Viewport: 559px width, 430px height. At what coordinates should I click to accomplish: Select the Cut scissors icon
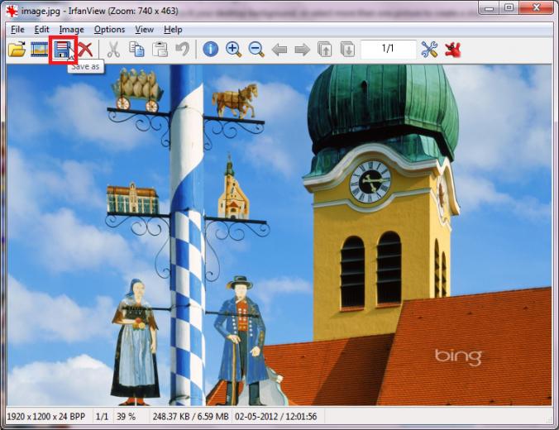tap(113, 50)
